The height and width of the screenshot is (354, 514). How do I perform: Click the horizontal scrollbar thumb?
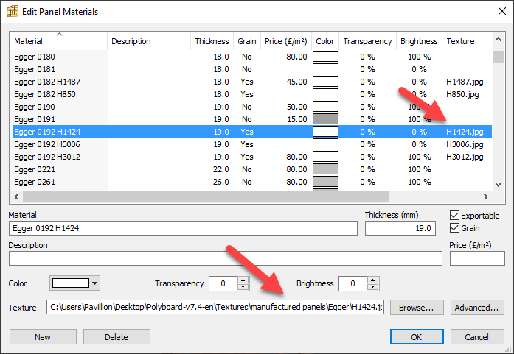tap(206, 197)
